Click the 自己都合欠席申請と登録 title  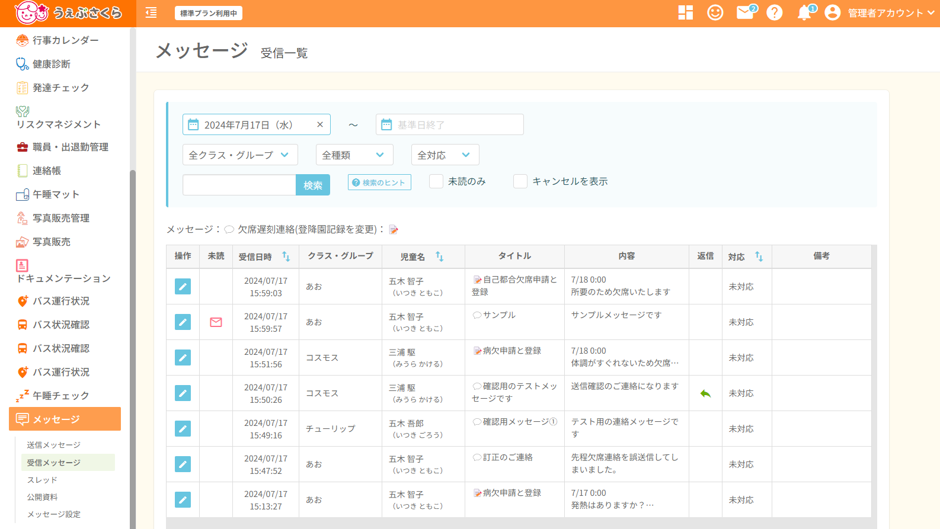[x=514, y=286]
